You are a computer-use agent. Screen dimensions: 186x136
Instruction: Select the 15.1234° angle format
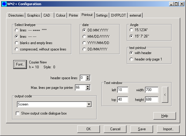pyautogui.click(x=131, y=30)
